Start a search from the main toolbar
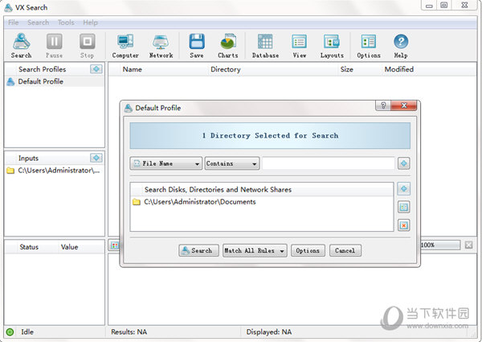Screen dimensions: 482x342 [21, 46]
